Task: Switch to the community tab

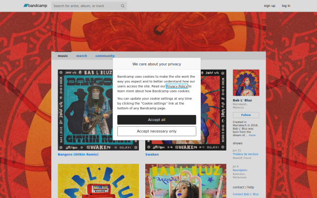Action: 105,56
